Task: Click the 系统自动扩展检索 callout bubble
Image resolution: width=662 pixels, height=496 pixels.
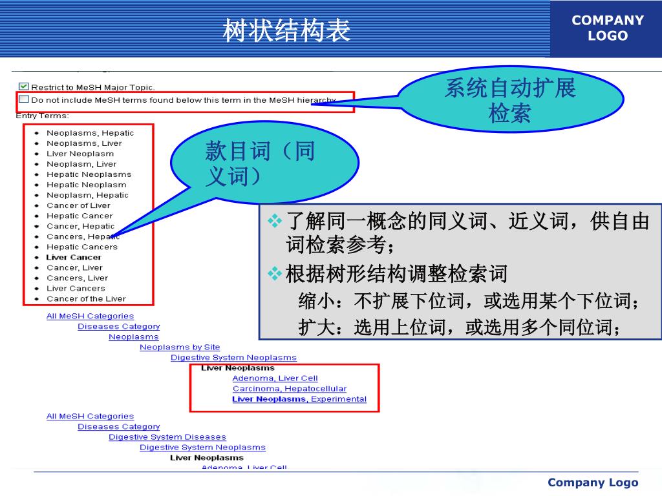Action: (511, 100)
